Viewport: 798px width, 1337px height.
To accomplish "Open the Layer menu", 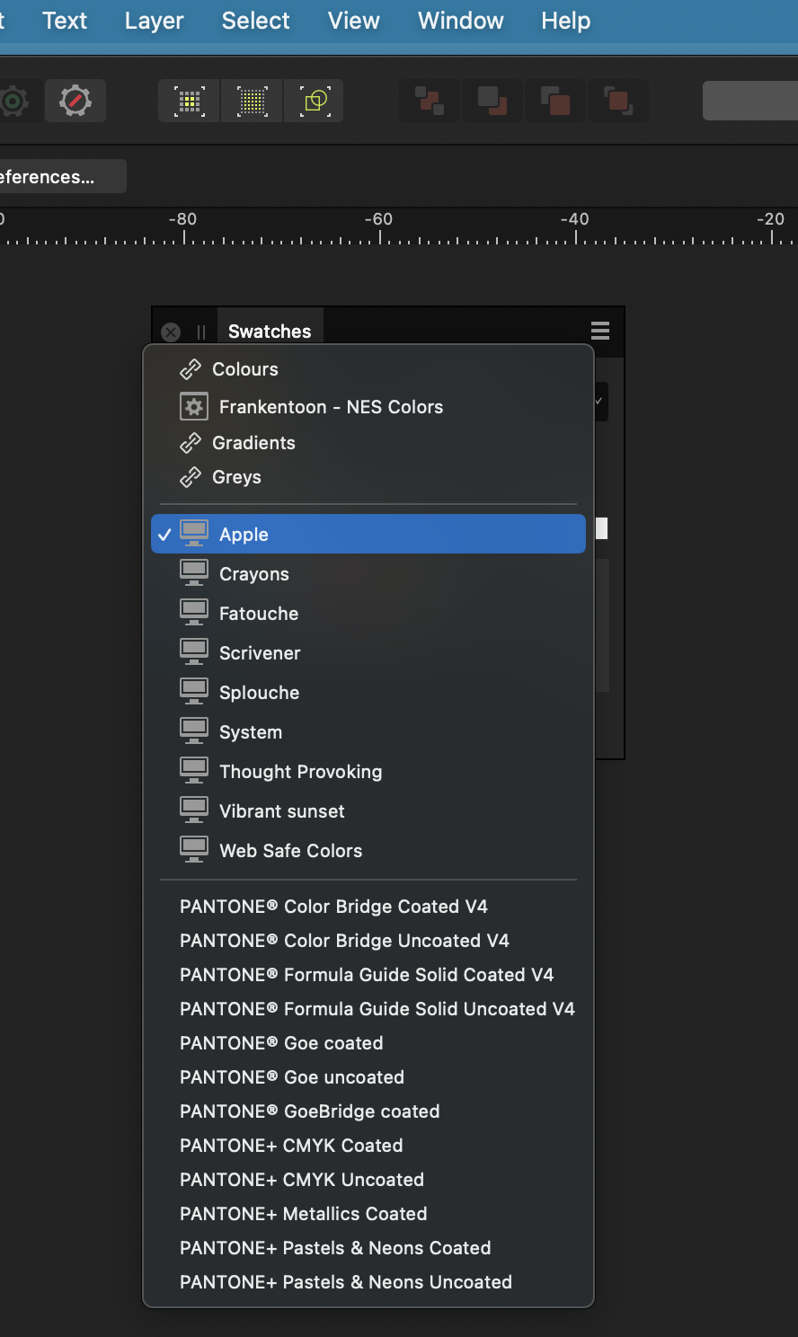I will (155, 21).
